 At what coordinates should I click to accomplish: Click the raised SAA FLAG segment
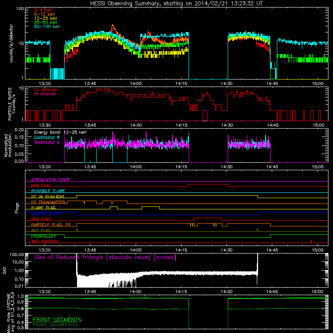pos(208,218)
